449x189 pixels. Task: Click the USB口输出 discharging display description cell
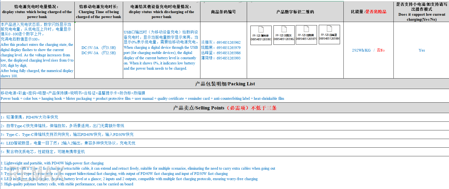(161, 50)
